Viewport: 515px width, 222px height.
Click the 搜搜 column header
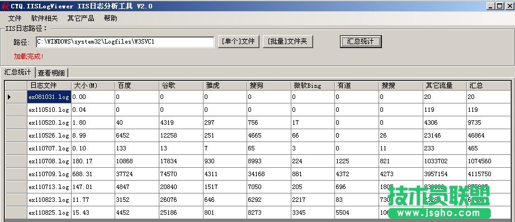401,86
